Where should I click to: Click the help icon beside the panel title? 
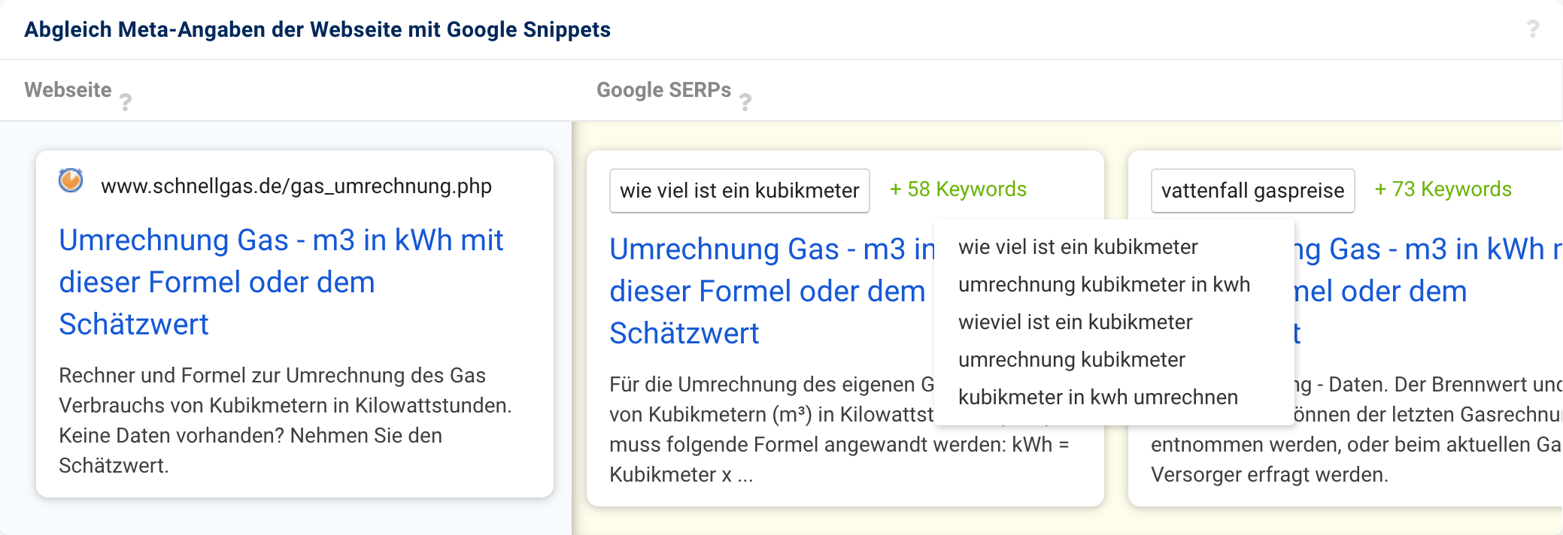tap(1533, 29)
